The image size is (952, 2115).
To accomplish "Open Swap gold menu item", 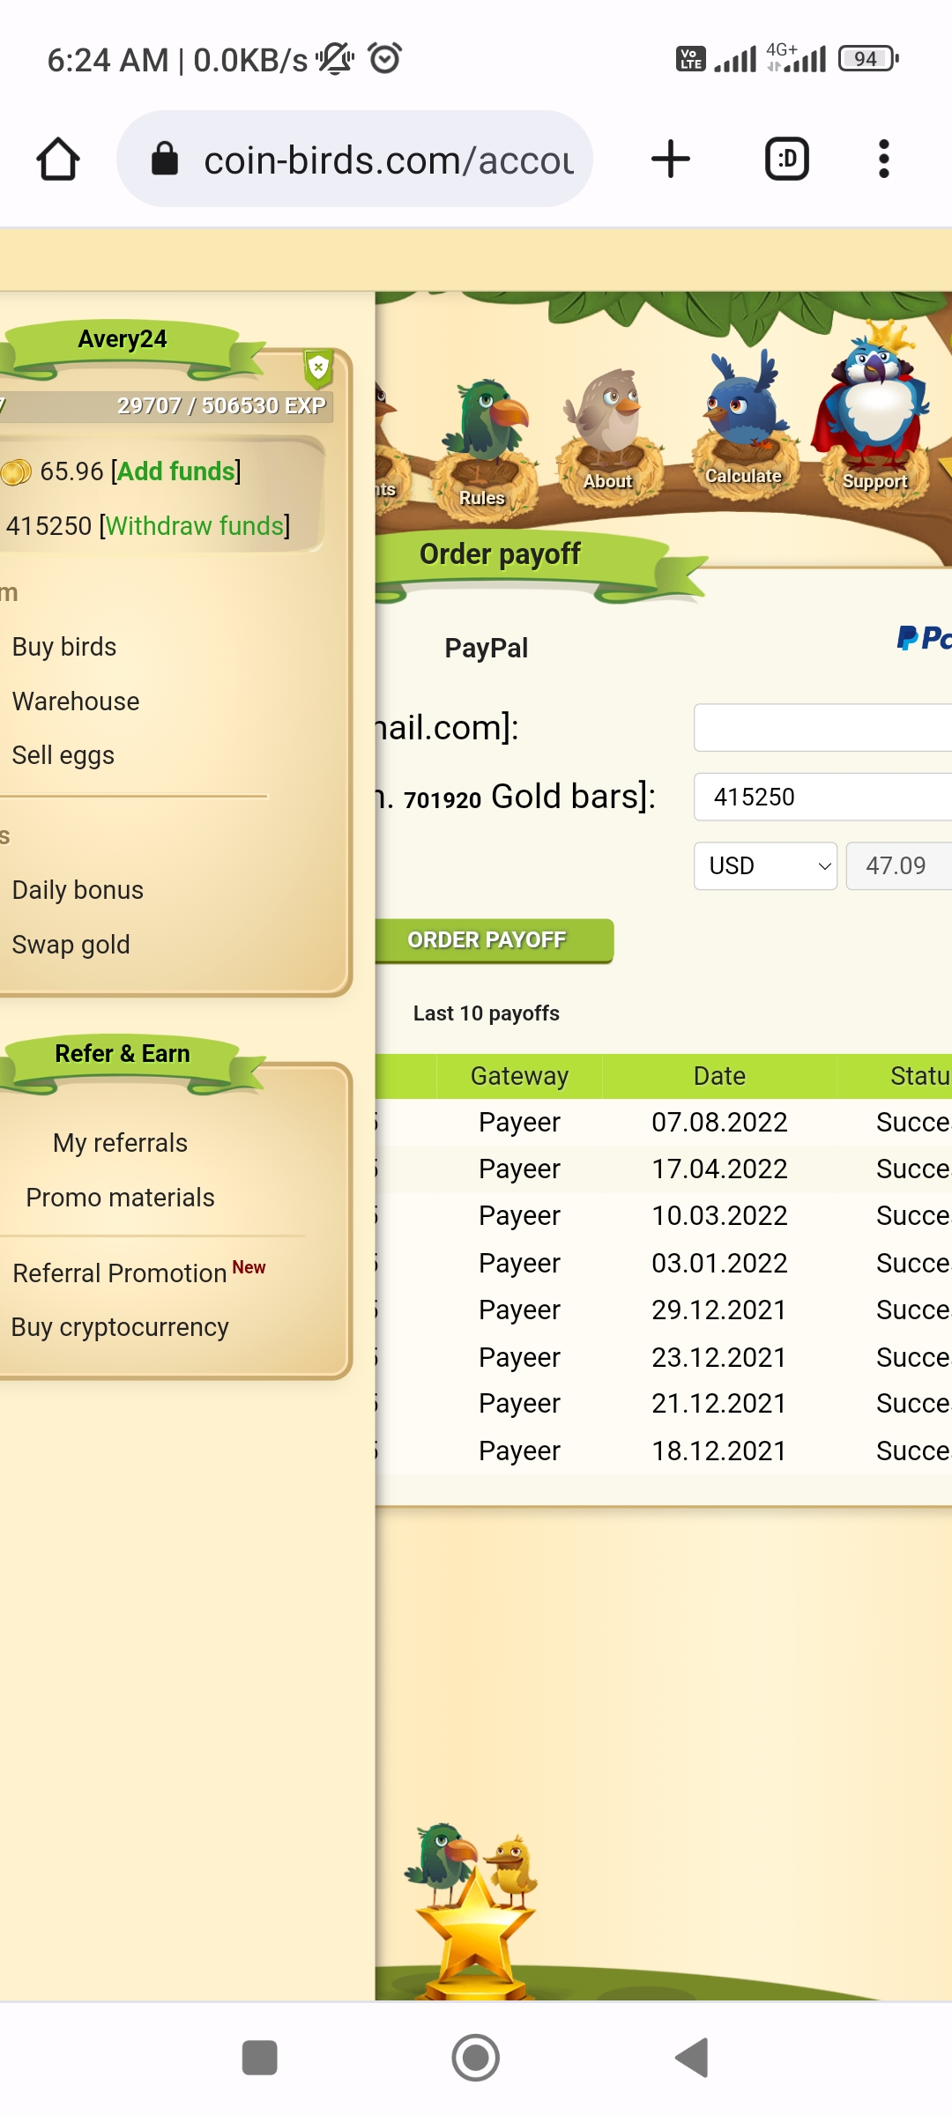I will click(71, 945).
